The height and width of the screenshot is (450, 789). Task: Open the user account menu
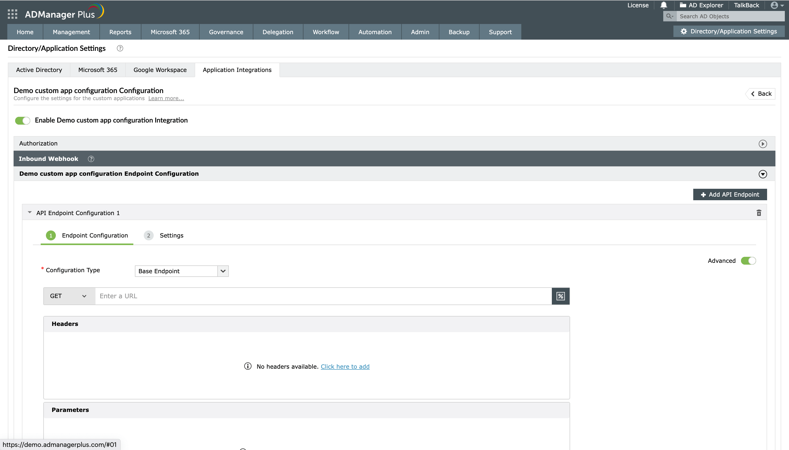pos(775,5)
